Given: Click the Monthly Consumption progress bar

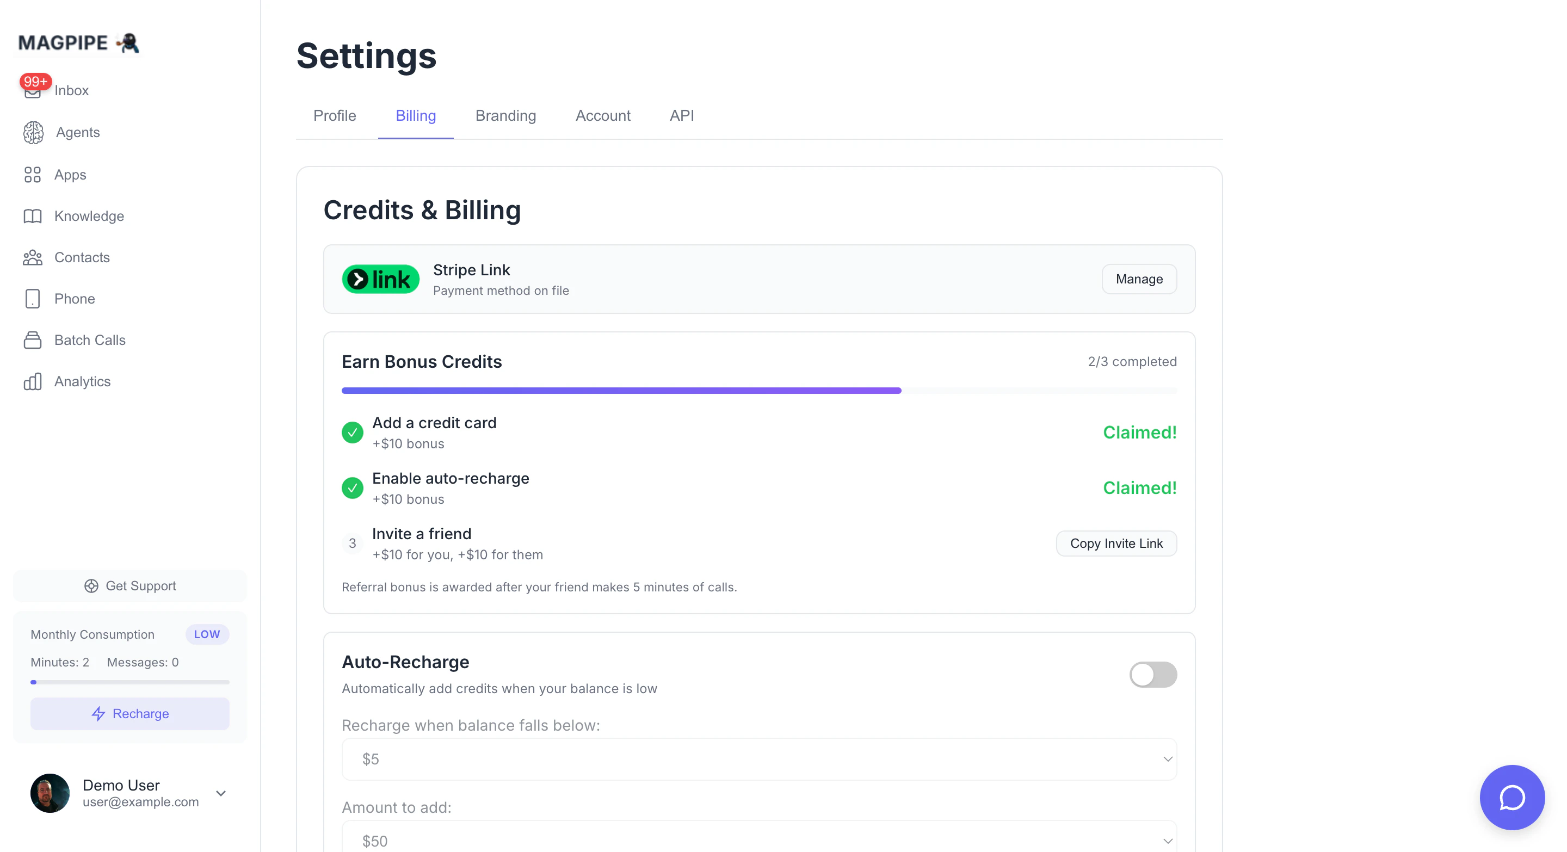Looking at the screenshot, I should 129,682.
